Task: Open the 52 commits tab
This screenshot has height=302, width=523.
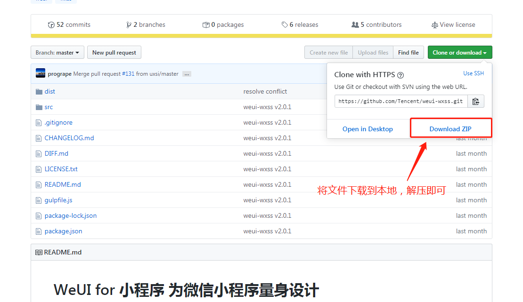Action: click(x=69, y=24)
